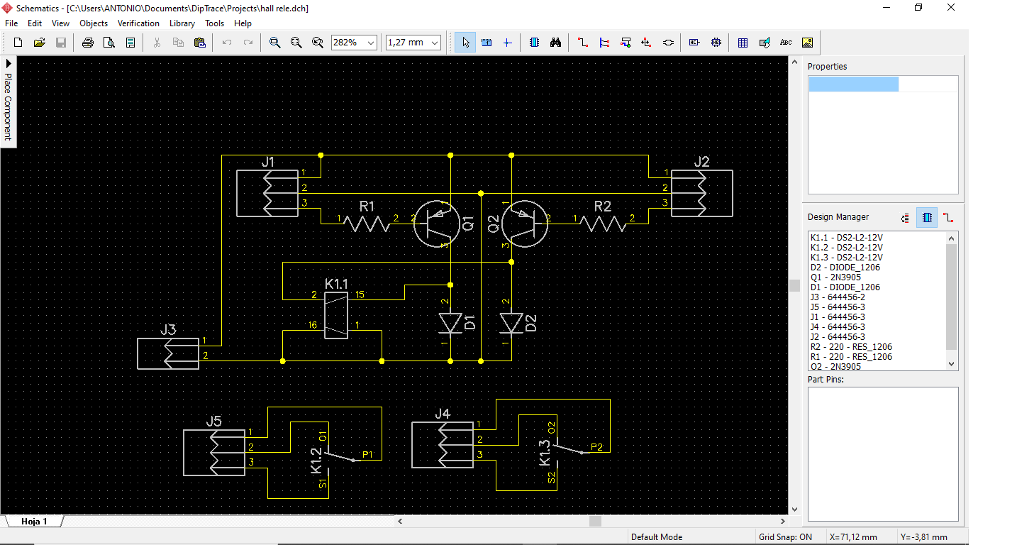Open the Library menu
Image resolution: width=1017 pixels, height=545 pixels.
(182, 23)
